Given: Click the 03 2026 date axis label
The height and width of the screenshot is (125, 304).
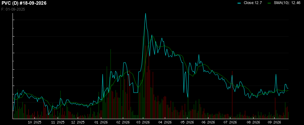Looking at the screenshot, I should coord(143,122).
